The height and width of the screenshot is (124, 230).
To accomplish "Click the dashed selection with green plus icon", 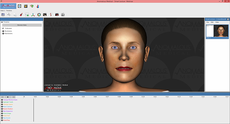I will [x=27, y=14].
